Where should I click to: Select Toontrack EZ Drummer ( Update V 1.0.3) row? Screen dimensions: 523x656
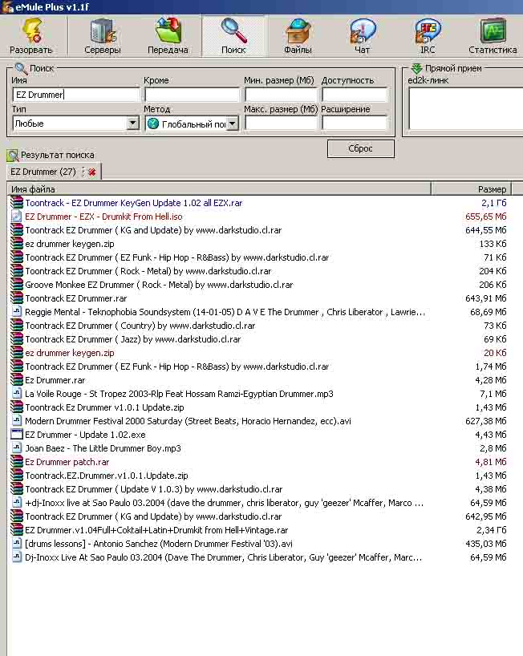pyautogui.click(x=153, y=489)
